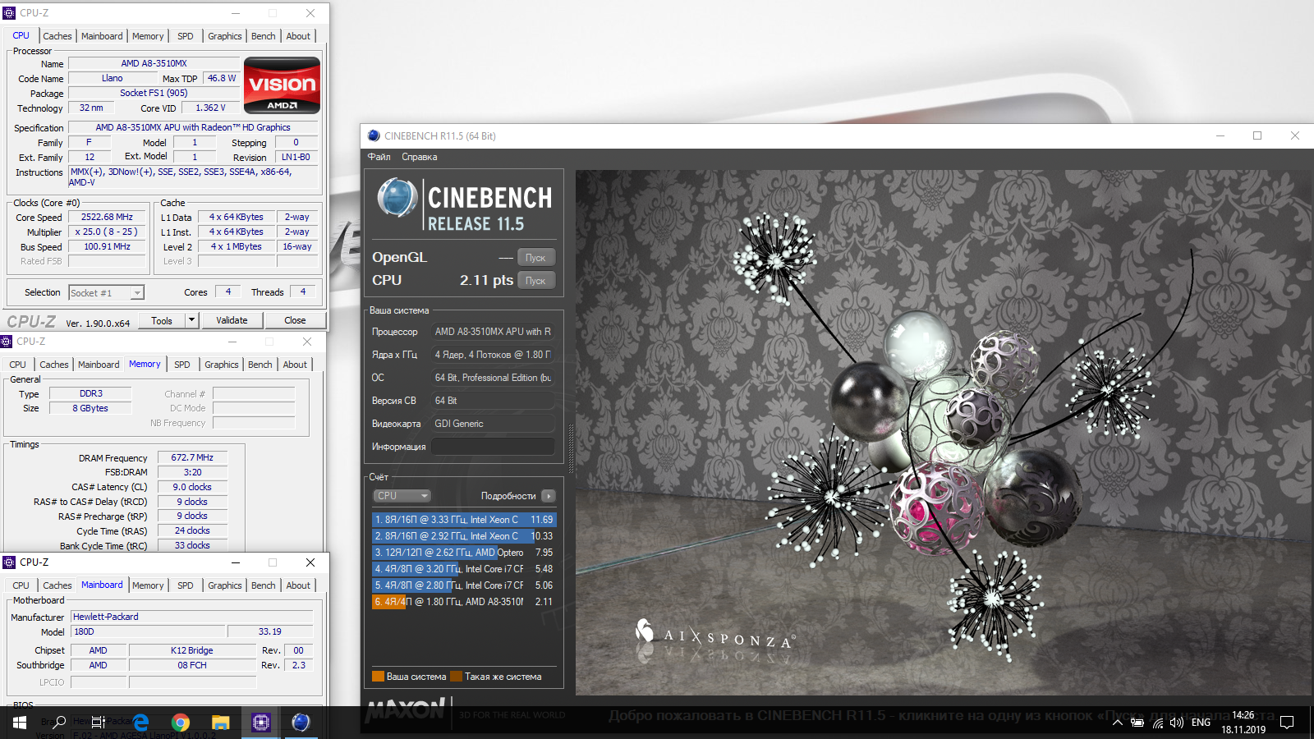The image size is (1314, 739).
Task: Open SPD tab in Memory CPU-Z window
Action: point(182,365)
